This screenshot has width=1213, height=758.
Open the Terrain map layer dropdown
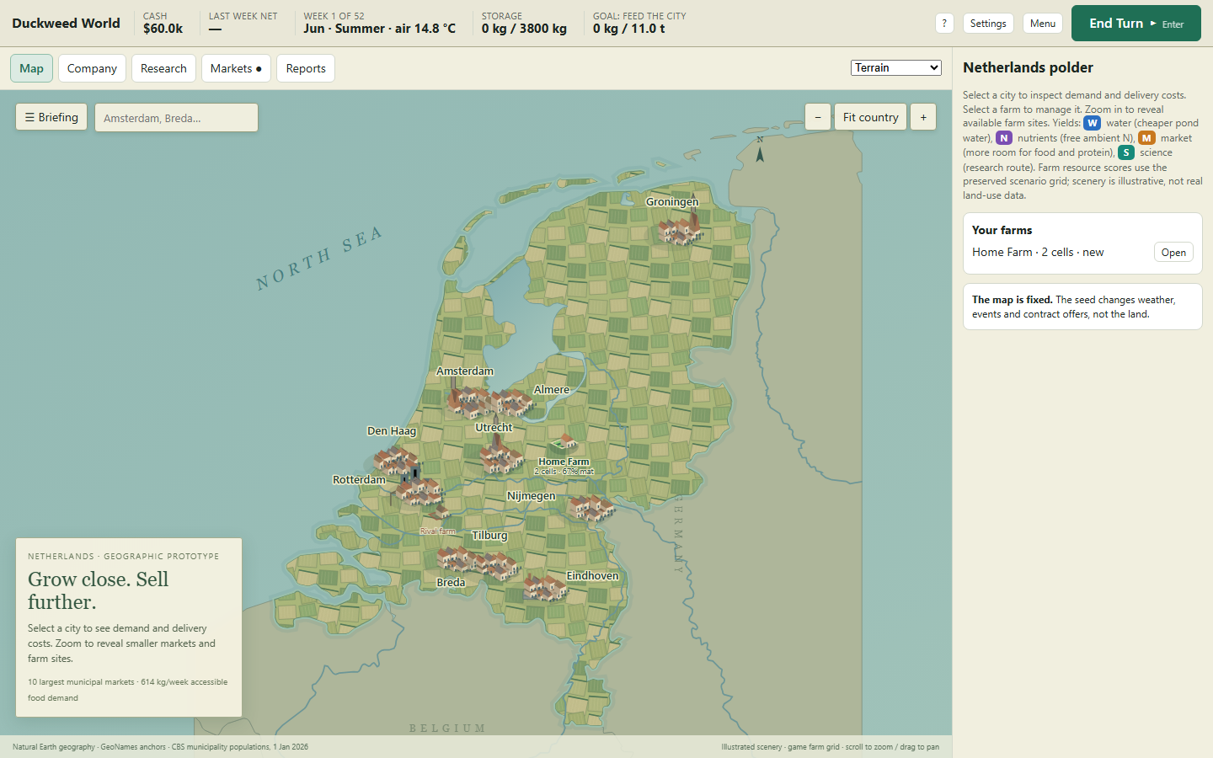tap(896, 67)
